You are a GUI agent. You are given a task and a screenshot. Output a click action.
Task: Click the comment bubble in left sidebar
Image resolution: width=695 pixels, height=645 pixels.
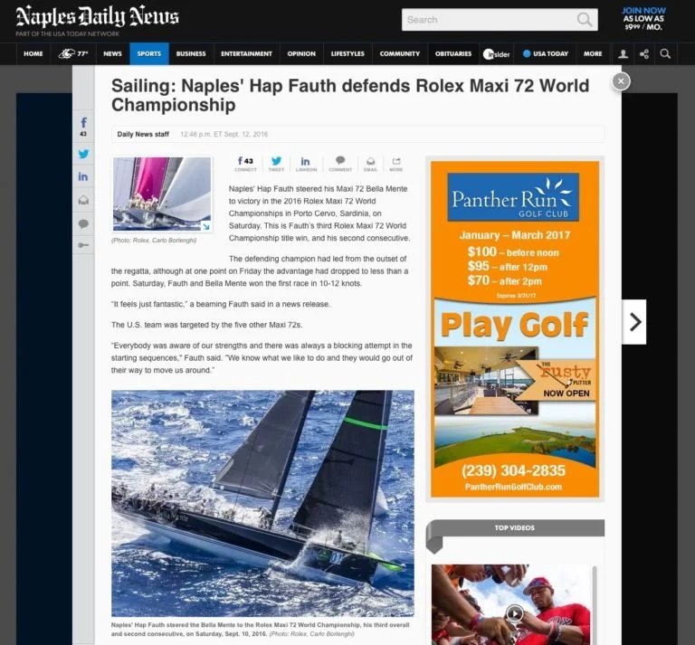tap(83, 223)
